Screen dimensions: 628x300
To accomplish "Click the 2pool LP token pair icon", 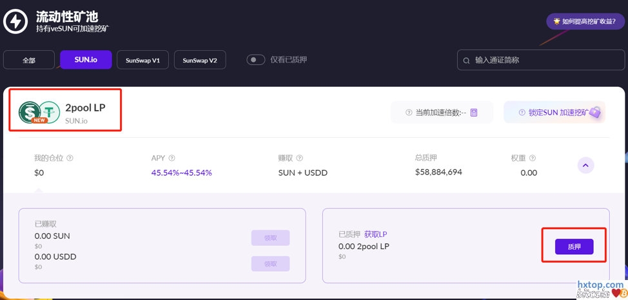I will (x=39, y=112).
